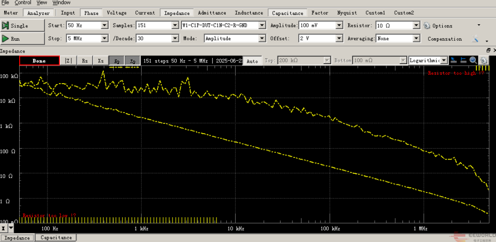
Task: Toggle the Current plot button
Action: click(145, 13)
